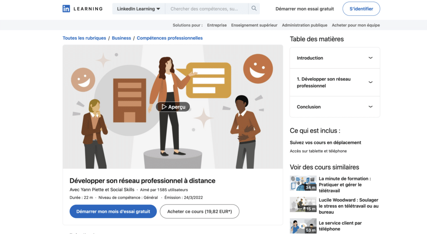Expand section 1. Développer son réseau professionnel
427x234 pixels.
[335, 82]
